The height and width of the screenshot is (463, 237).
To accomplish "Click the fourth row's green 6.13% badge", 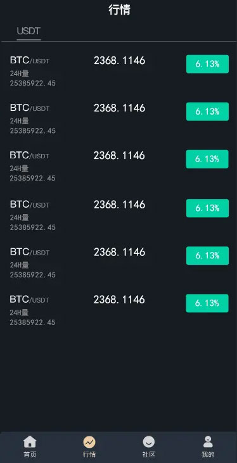I will [x=207, y=208].
